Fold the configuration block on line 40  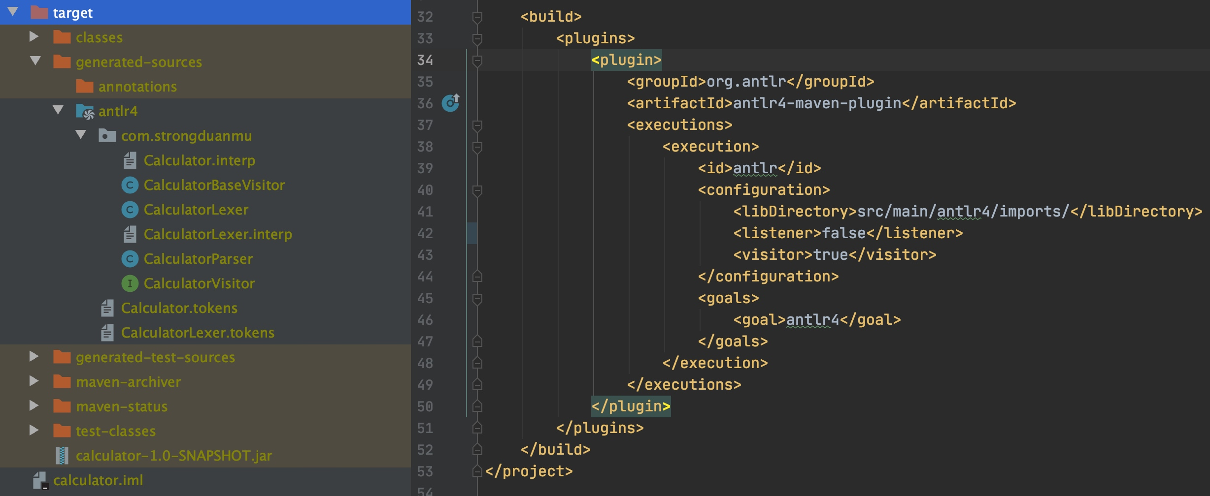(477, 190)
